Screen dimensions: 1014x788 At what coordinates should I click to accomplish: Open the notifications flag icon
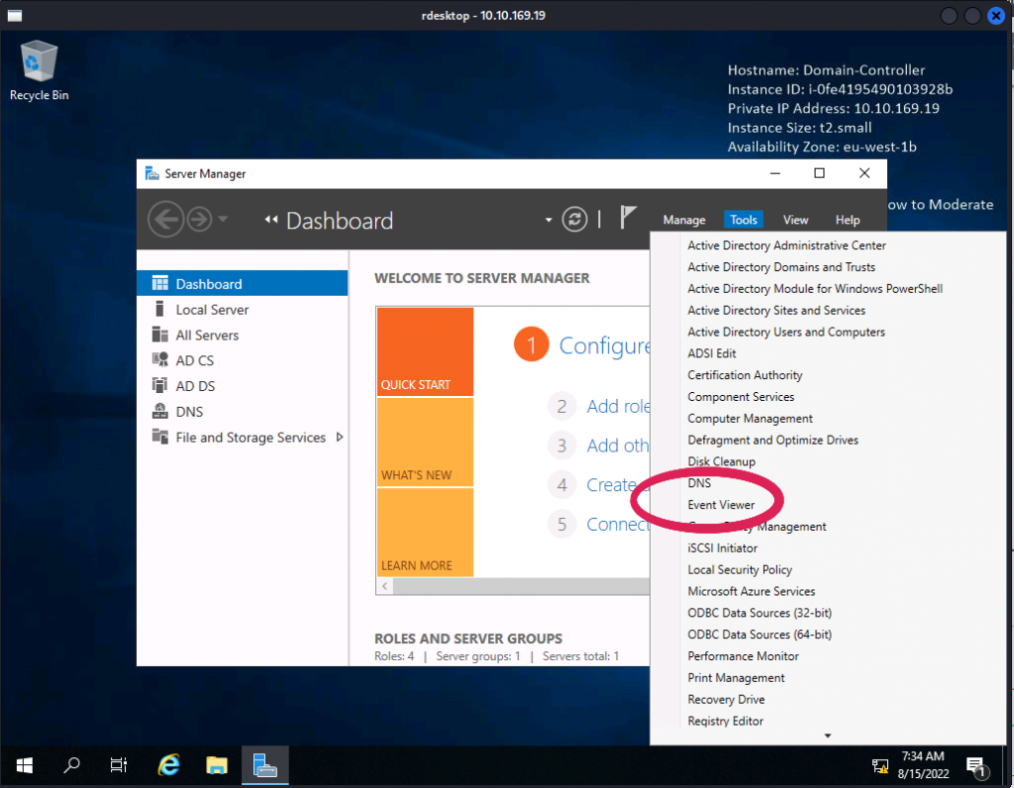[628, 219]
